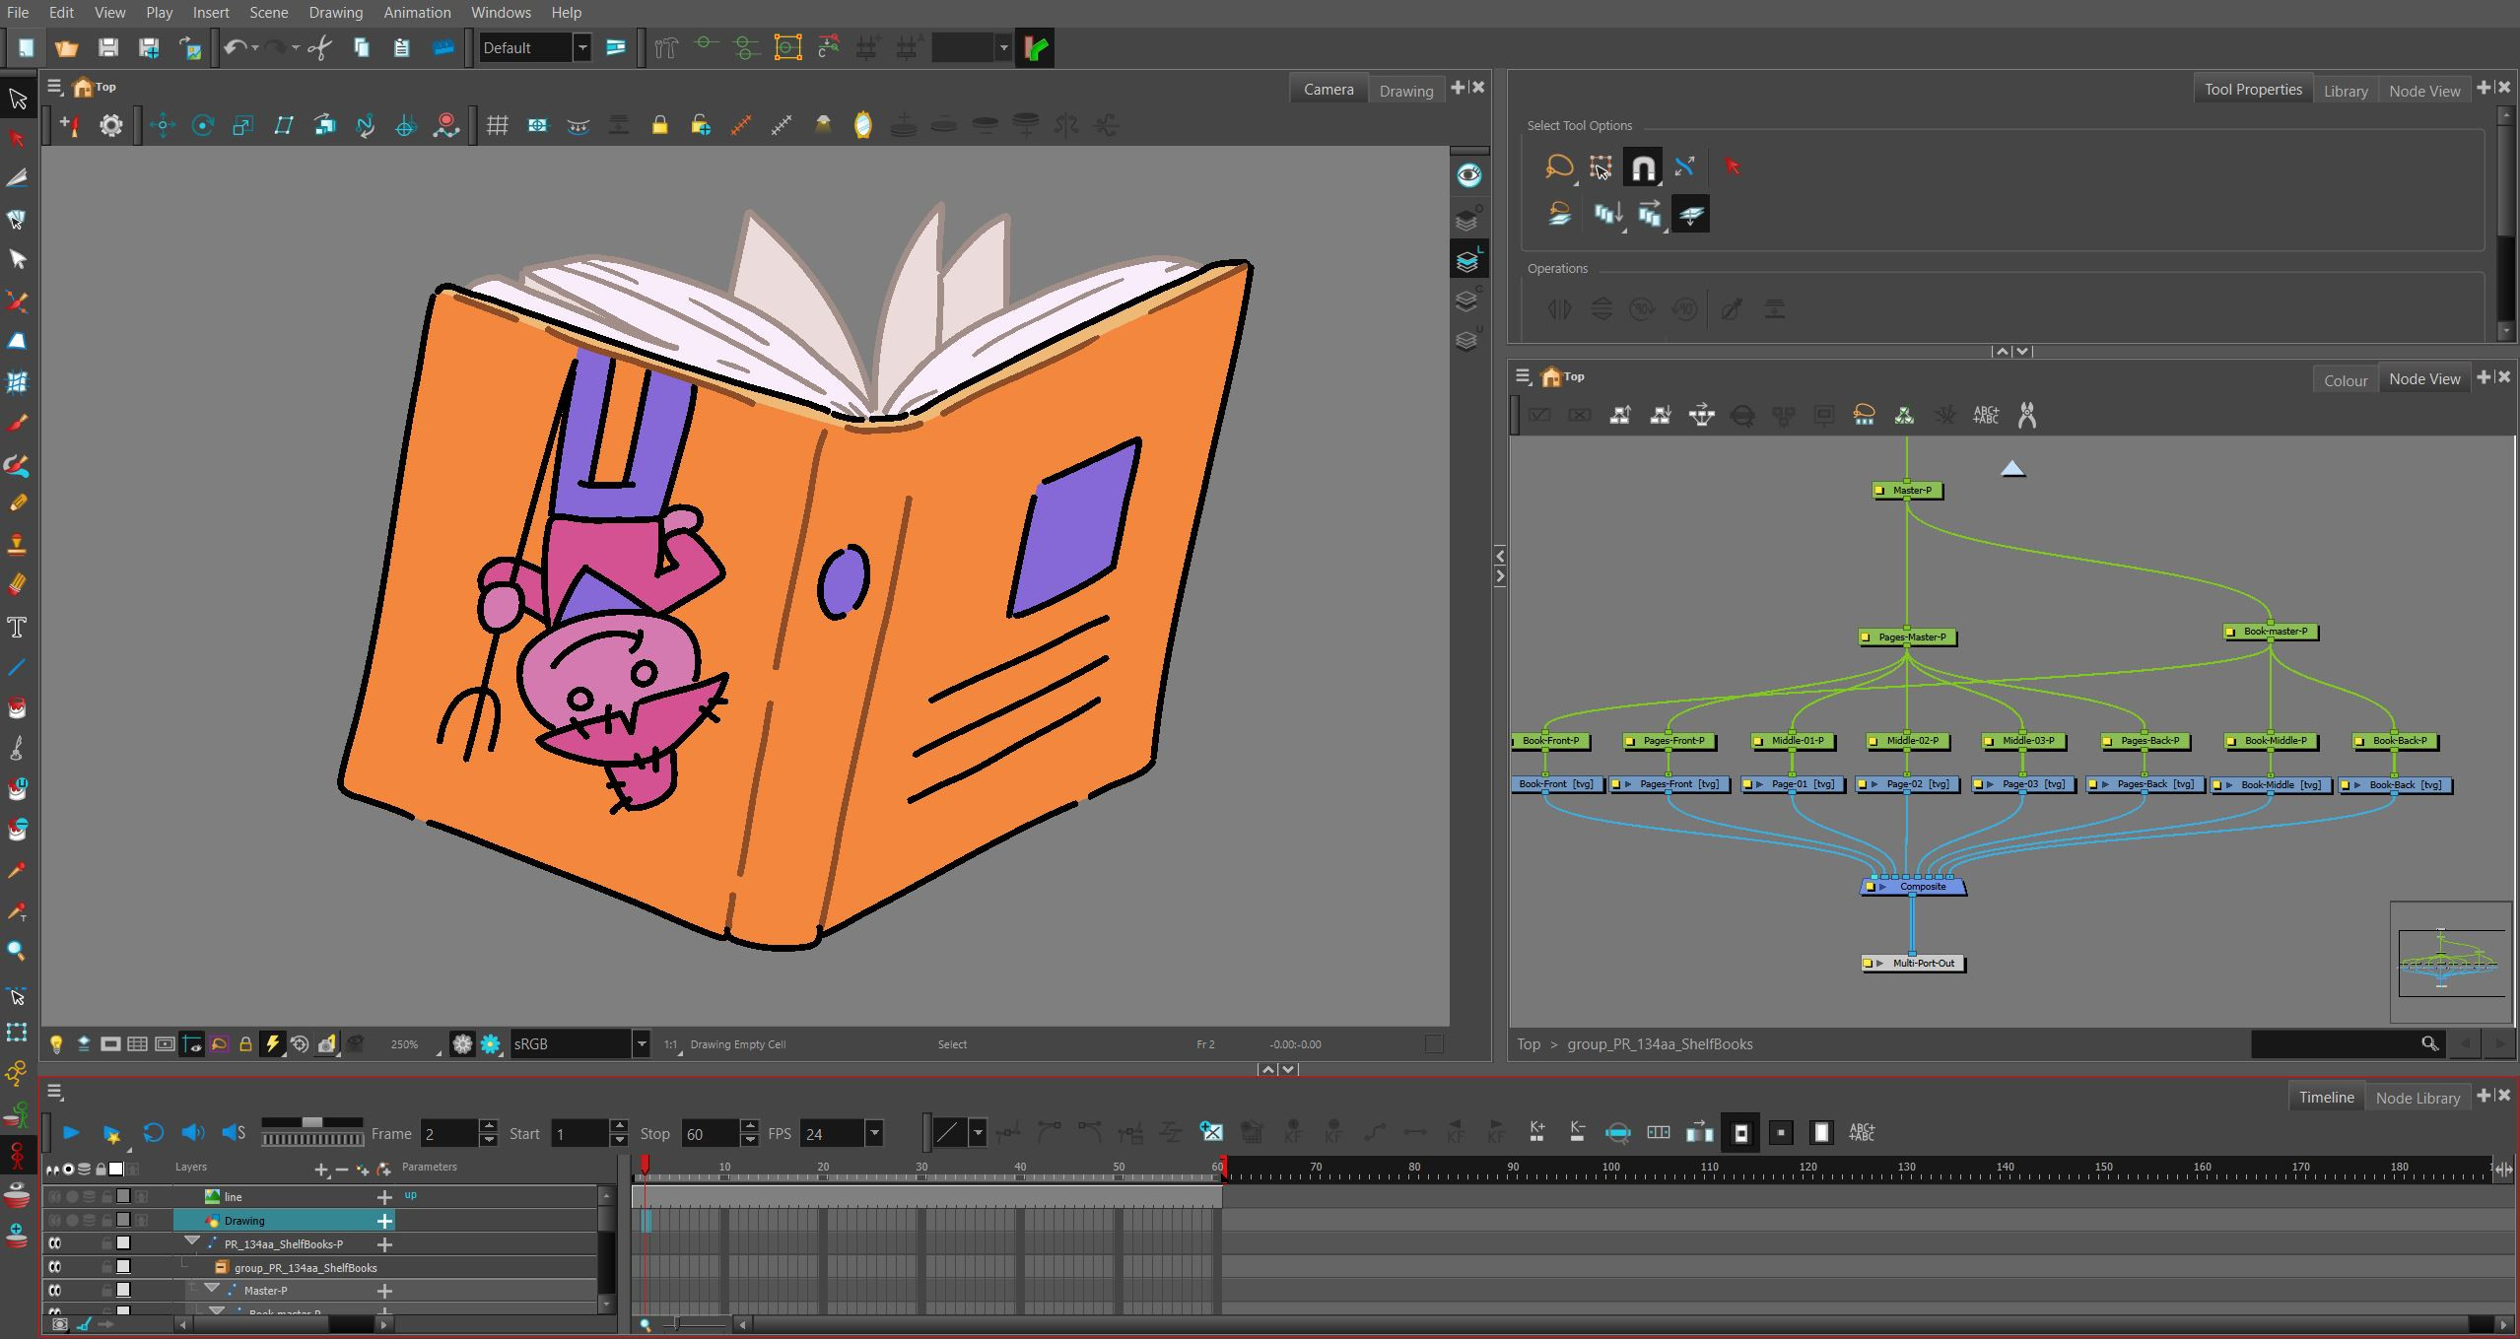Screen dimensions: 2520x1339
Task: Toggle the Loop playback button
Action: [x=153, y=1133]
